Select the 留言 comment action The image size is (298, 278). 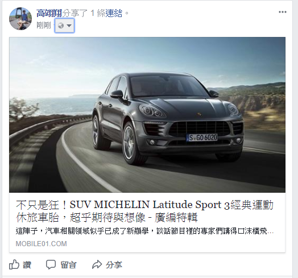click(x=68, y=265)
